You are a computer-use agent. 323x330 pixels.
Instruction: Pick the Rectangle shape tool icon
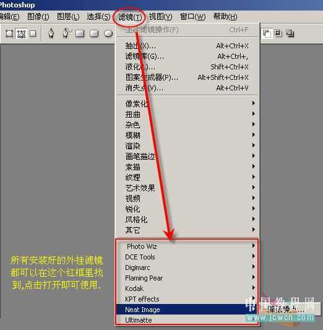(x=80, y=33)
